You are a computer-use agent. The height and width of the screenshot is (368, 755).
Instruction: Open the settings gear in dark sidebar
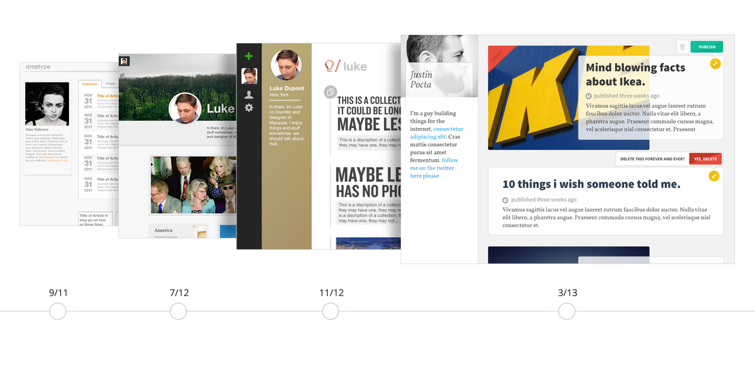click(x=249, y=108)
